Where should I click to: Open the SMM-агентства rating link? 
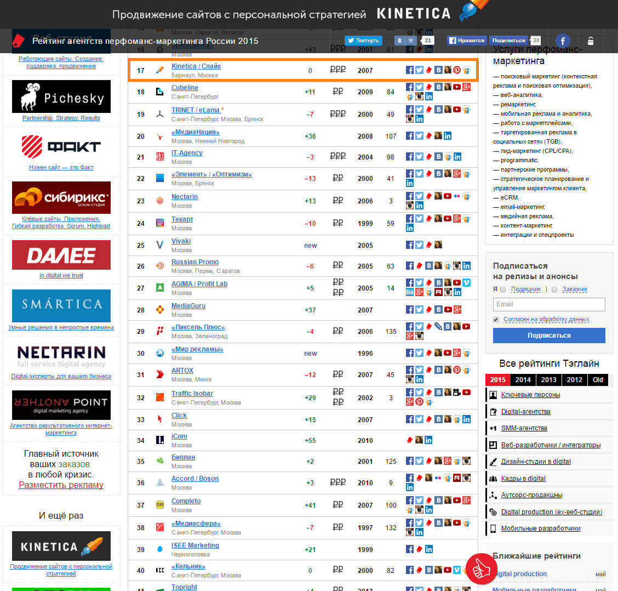pos(524,428)
